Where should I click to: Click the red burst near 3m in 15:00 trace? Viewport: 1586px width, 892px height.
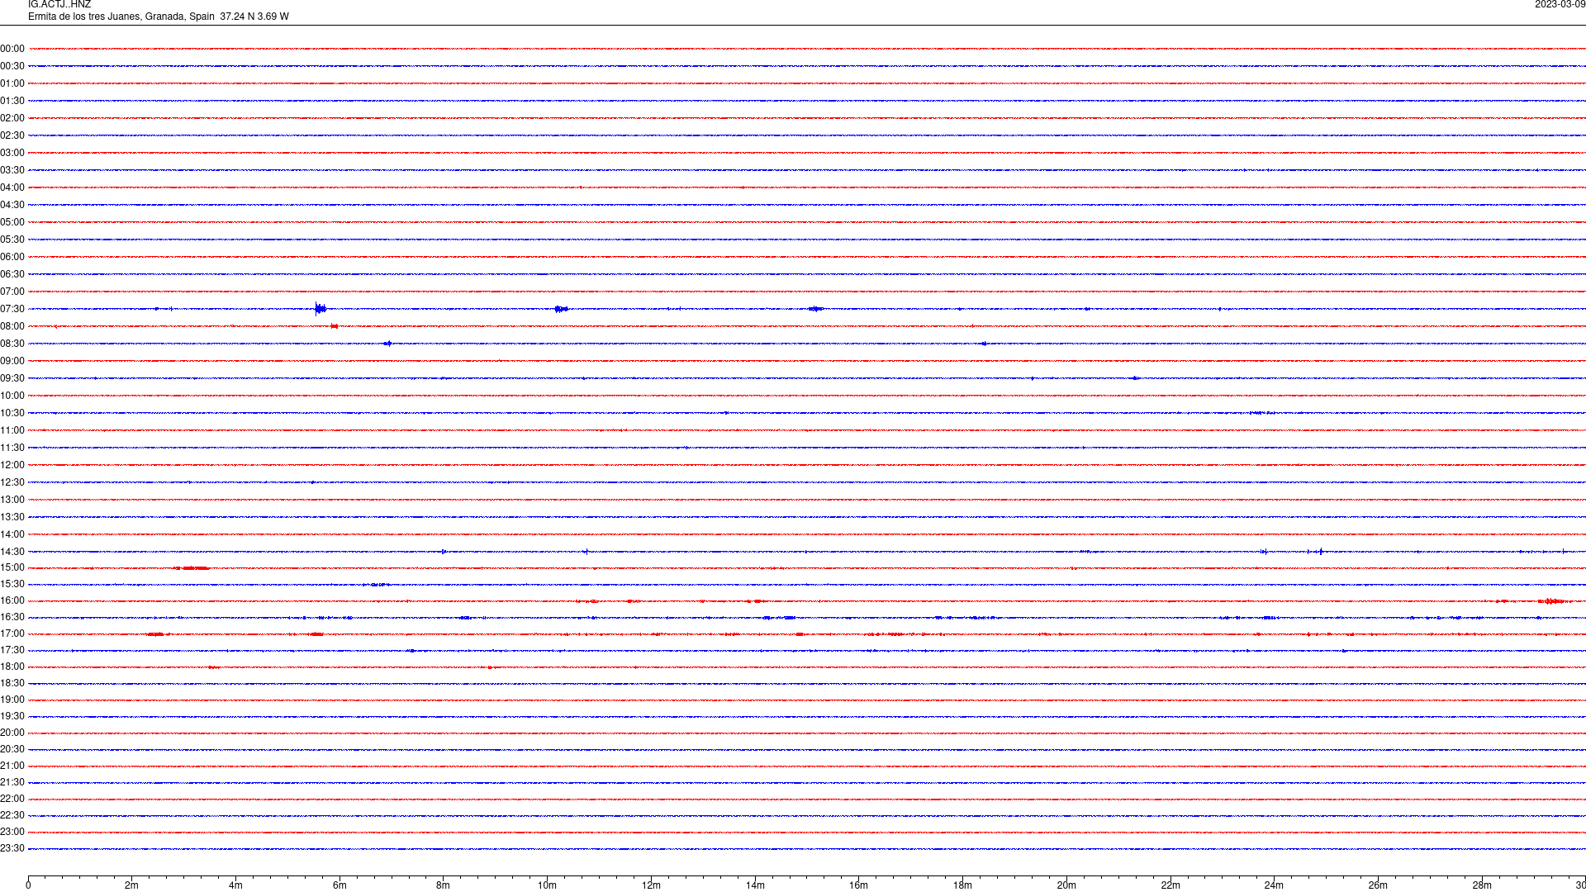pyautogui.click(x=192, y=568)
